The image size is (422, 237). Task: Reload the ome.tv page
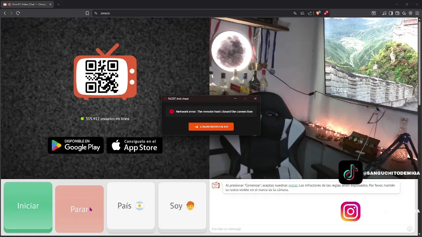(x=18, y=13)
